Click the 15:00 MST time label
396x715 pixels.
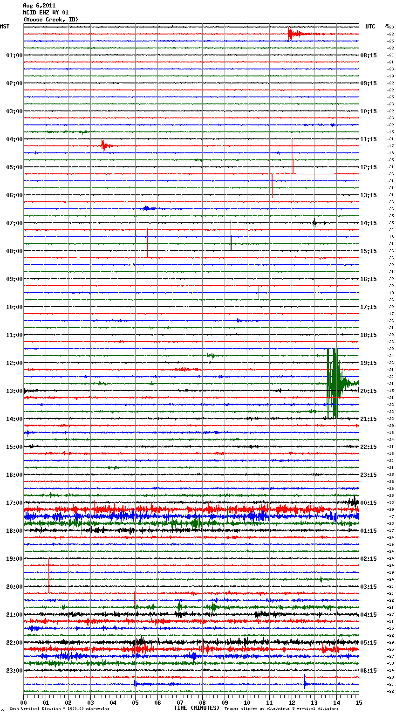pos(14,447)
